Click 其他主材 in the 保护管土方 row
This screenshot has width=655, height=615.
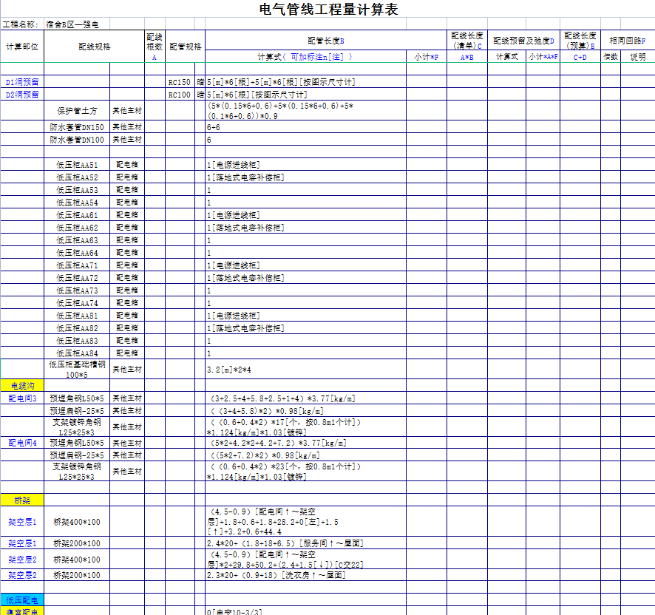(x=127, y=111)
